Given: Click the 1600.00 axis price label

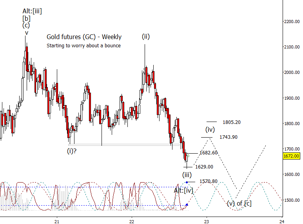Looking at the screenshot, I should click(x=292, y=174).
